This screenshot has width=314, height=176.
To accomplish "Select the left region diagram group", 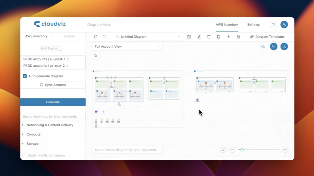I will 138,99.
